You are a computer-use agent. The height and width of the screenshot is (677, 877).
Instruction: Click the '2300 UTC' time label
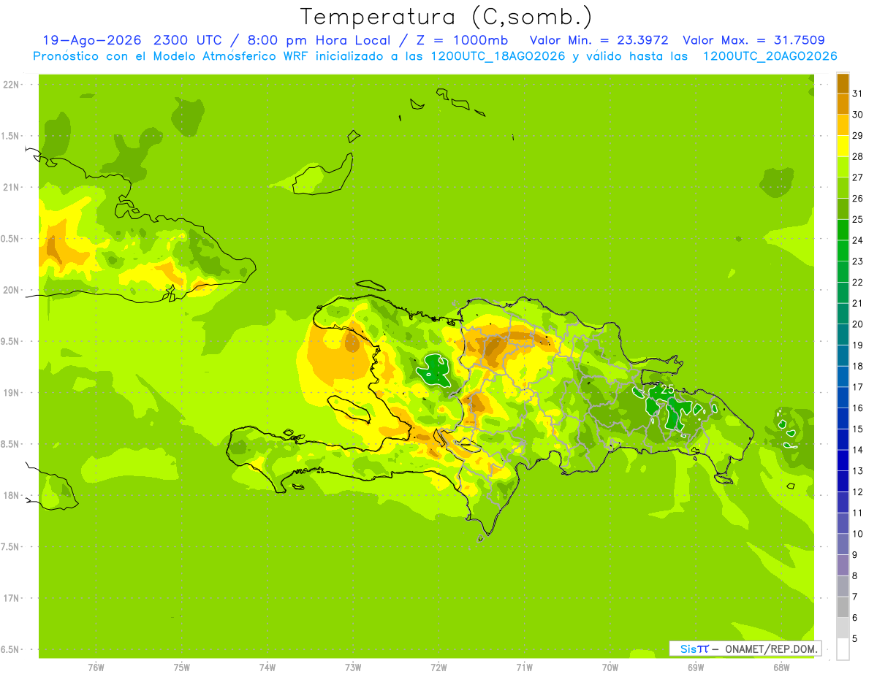pyautogui.click(x=186, y=40)
